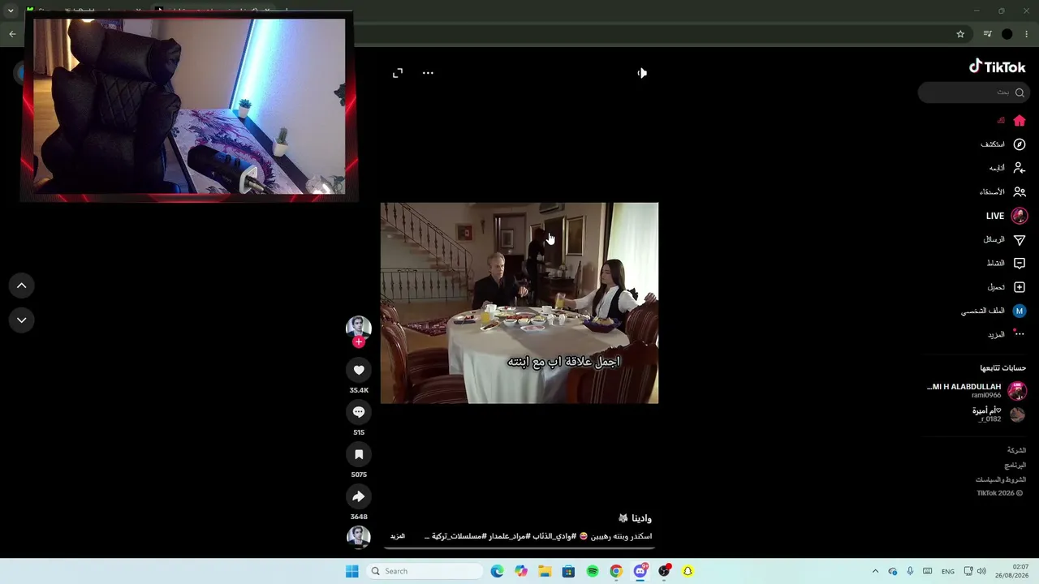Open the Windows Start menu
Screen dimensions: 1039x584
pos(351,571)
